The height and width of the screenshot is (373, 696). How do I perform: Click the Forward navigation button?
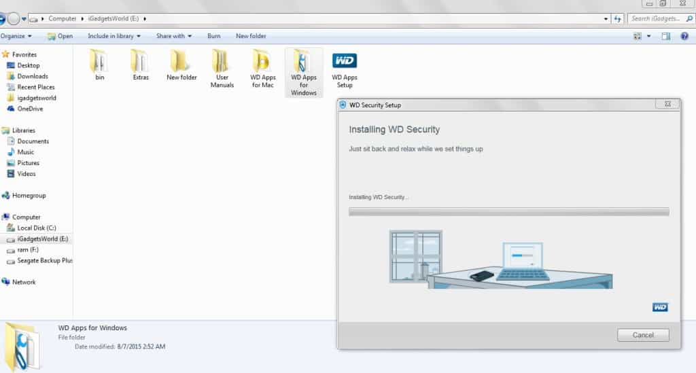coord(14,18)
